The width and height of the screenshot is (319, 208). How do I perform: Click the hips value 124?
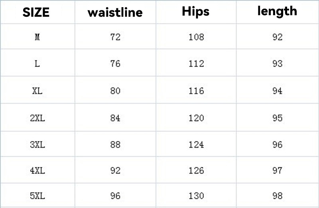click(196, 145)
